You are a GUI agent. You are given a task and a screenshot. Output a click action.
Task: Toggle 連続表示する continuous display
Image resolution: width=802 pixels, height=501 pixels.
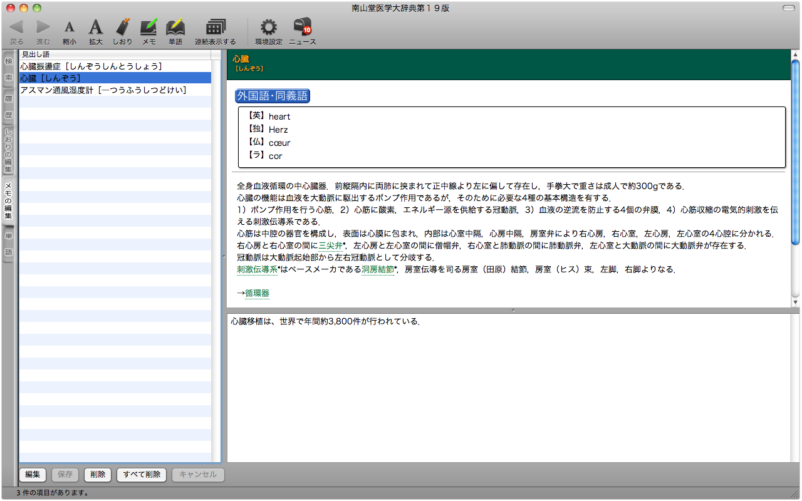(x=216, y=27)
